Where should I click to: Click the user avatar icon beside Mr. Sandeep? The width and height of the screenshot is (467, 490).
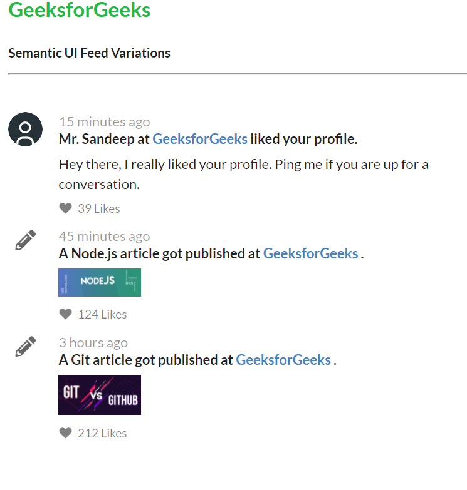(25, 130)
